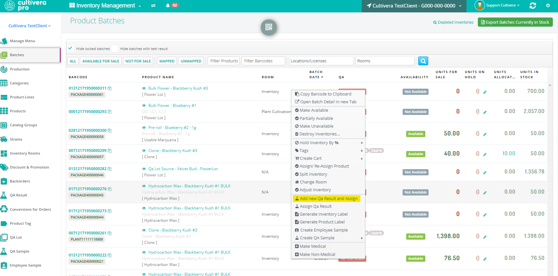Open barcode link 01312171950000282

pyautogui.click(x=88, y=169)
